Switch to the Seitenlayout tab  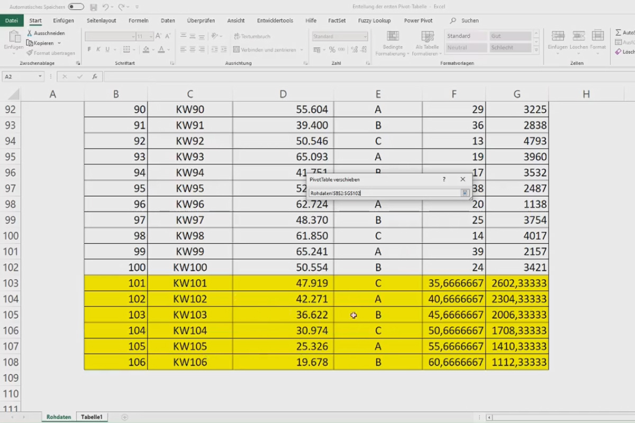click(x=102, y=21)
